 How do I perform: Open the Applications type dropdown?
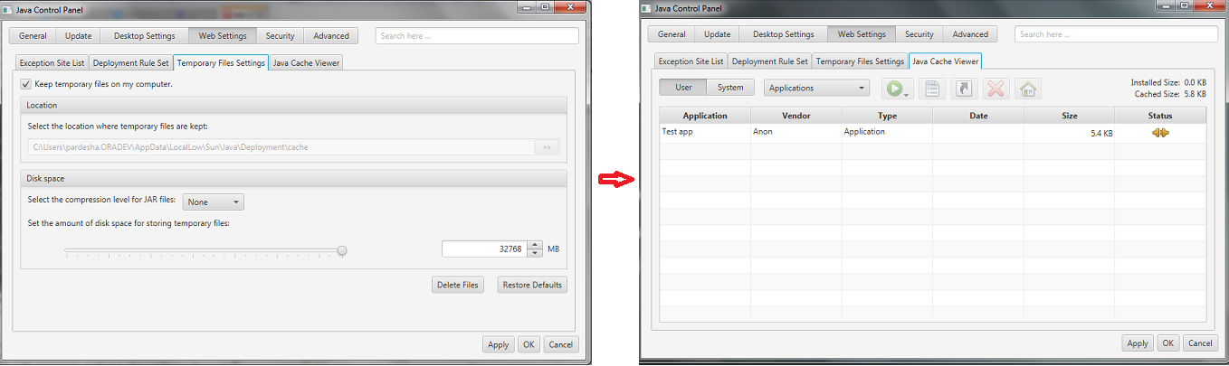(816, 88)
